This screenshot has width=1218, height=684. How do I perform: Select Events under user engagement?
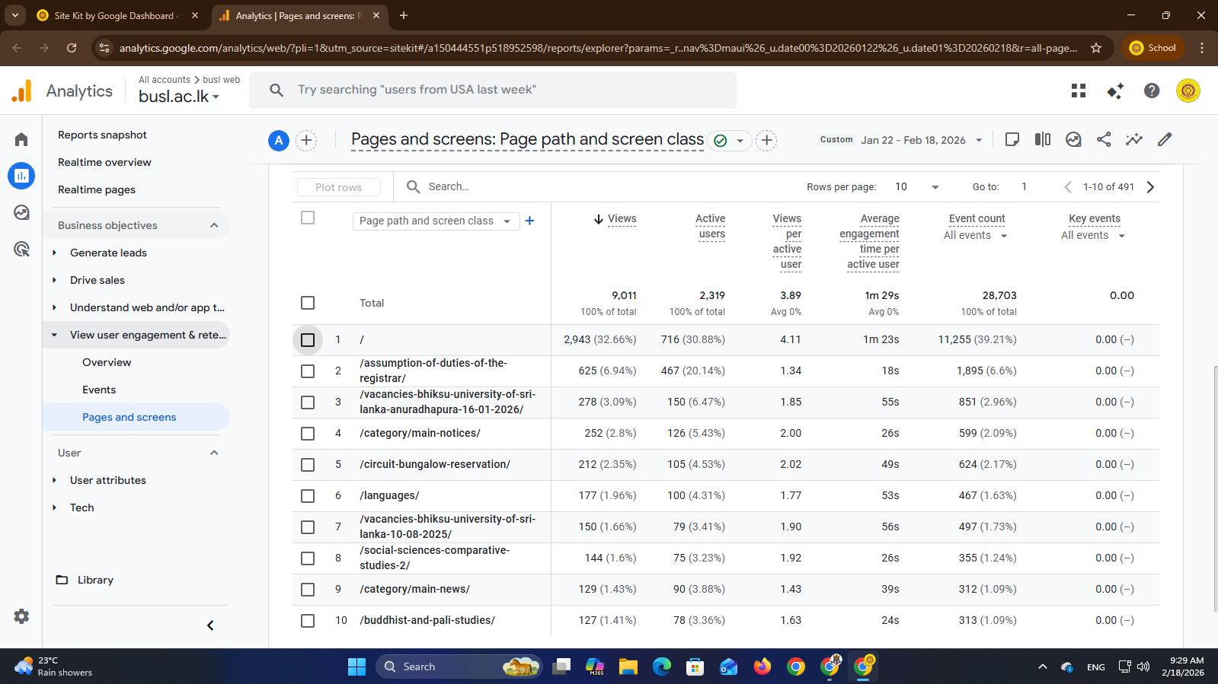tap(99, 390)
